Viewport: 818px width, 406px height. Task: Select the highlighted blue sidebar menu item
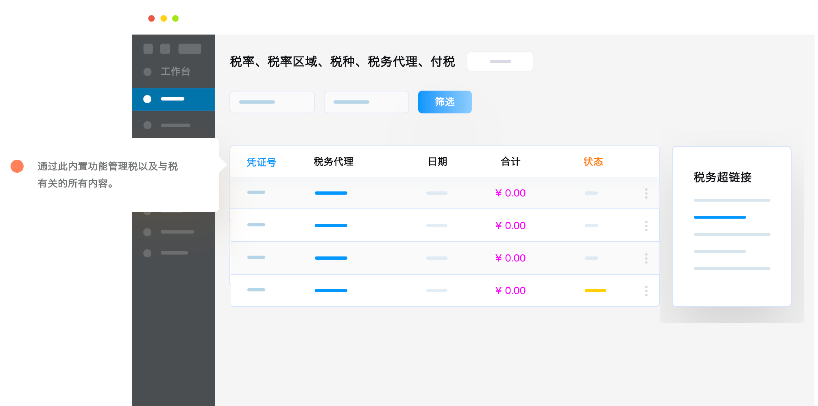click(173, 99)
